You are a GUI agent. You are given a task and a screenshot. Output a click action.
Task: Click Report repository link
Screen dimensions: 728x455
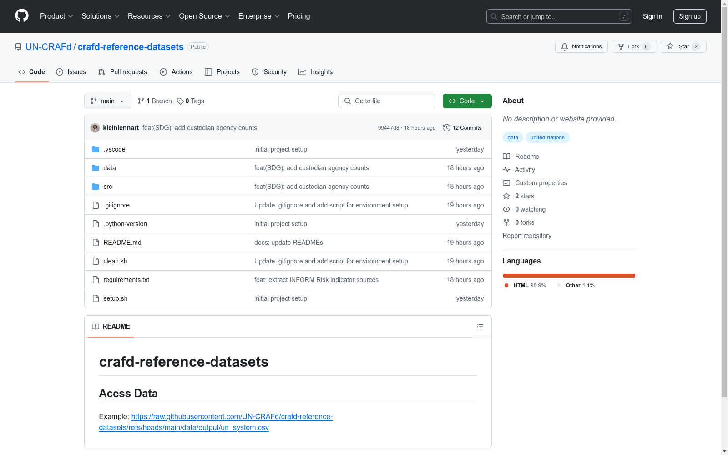pyautogui.click(x=527, y=236)
